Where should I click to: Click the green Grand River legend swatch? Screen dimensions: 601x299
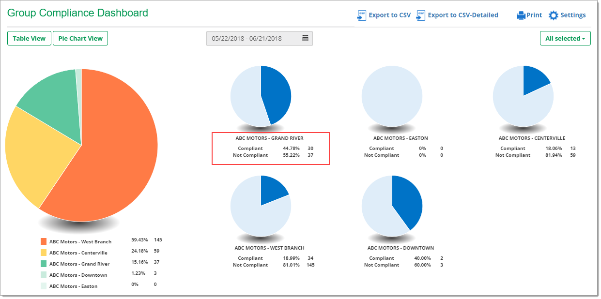[x=44, y=263]
